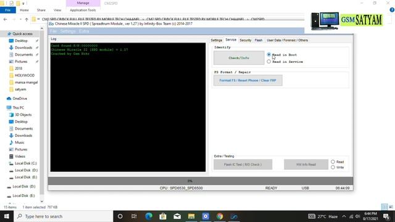The height and width of the screenshot is (222, 395).
Task: Open the mansa mangal folder
Action: point(26,82)
